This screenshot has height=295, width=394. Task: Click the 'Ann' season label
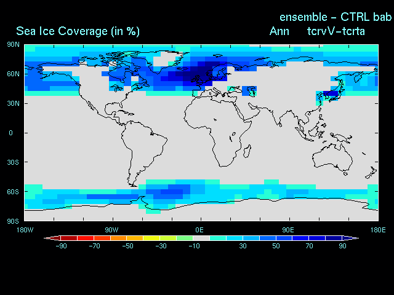[x=279, y=31]
